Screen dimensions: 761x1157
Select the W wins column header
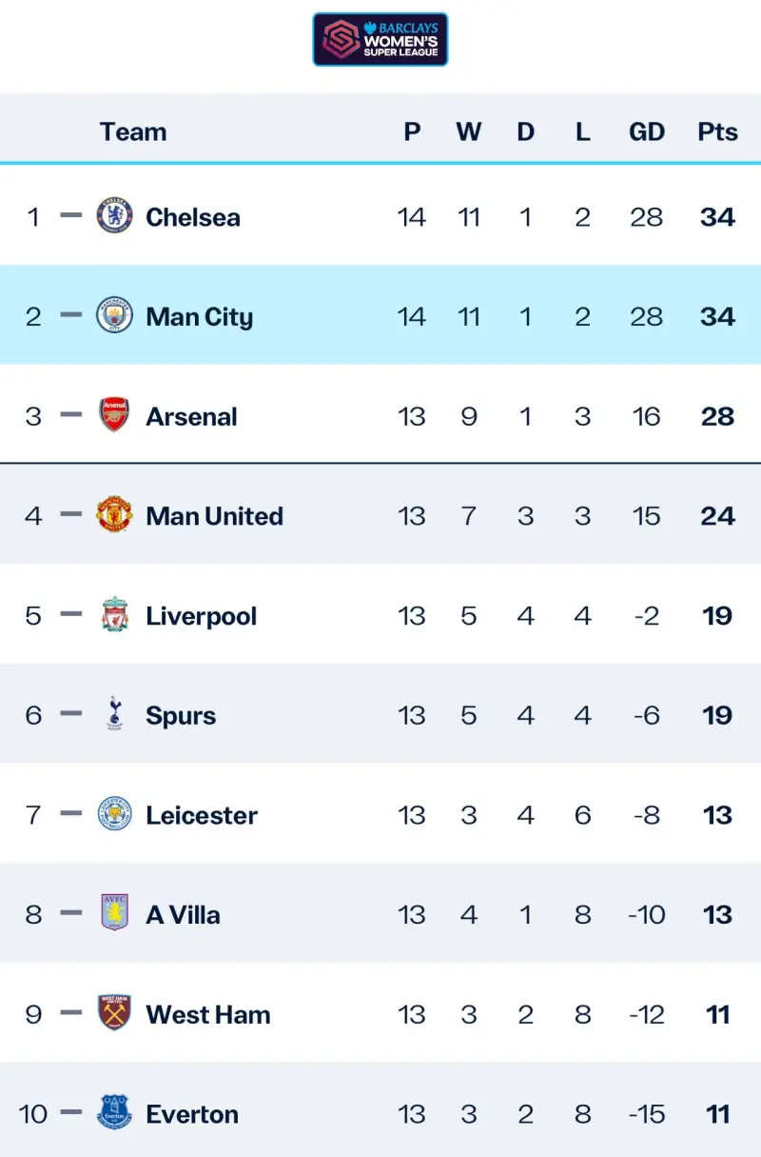469,131
